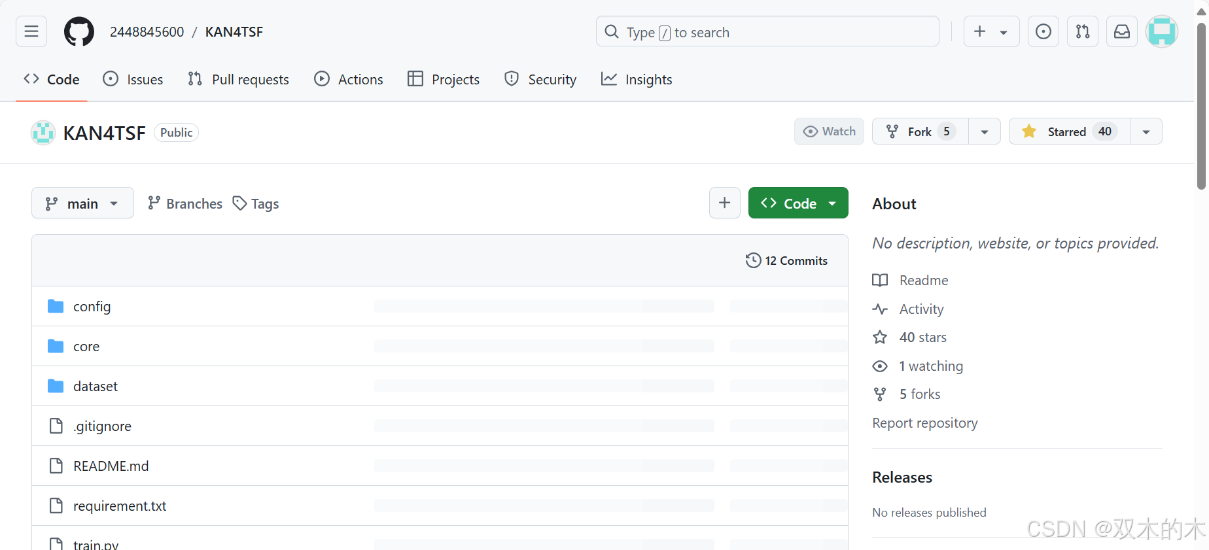This screenshot has width=1209, height=550.
Task: Open the Readme link in About
Action: point(911,280)
